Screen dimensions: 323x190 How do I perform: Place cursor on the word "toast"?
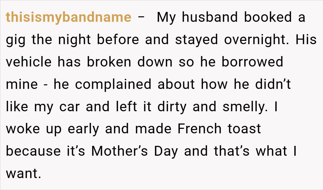(x=244, y=129)
